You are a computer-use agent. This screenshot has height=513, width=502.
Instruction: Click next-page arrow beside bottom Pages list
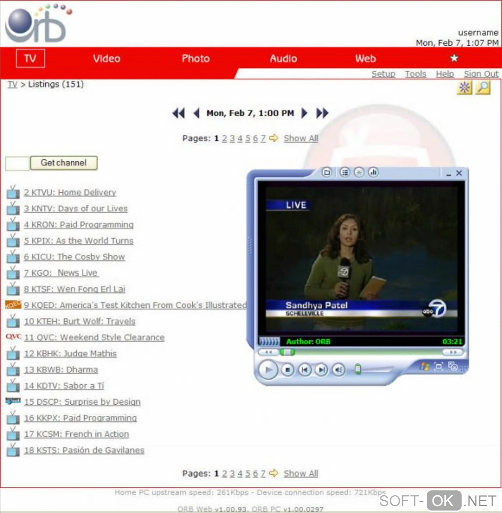click(274, 473)
